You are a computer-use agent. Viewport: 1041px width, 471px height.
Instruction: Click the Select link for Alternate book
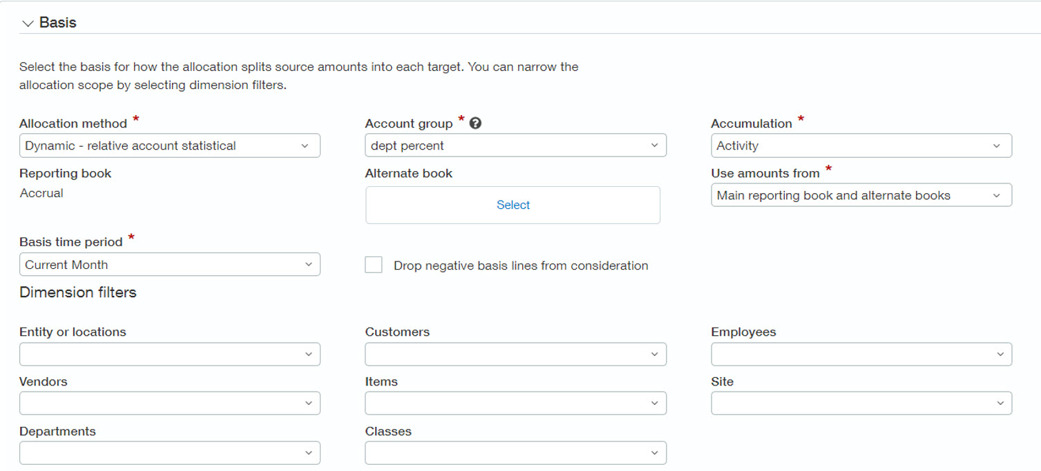[513, 205]
